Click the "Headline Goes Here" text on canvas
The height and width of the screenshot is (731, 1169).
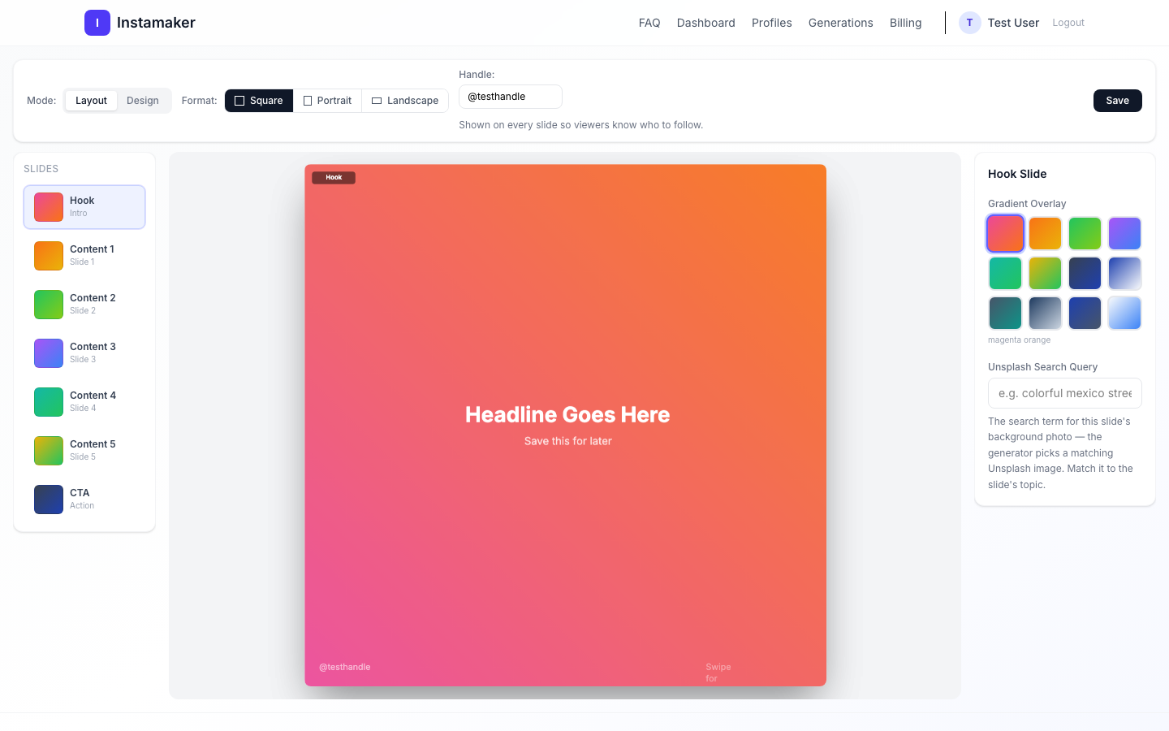[x=567, y=414]
